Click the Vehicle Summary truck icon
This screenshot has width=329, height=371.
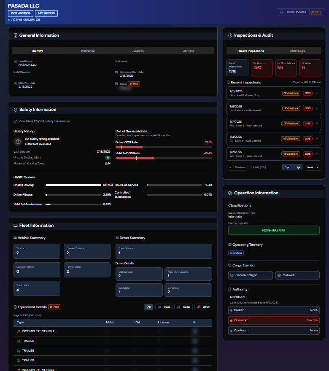[x=15, y=238]
